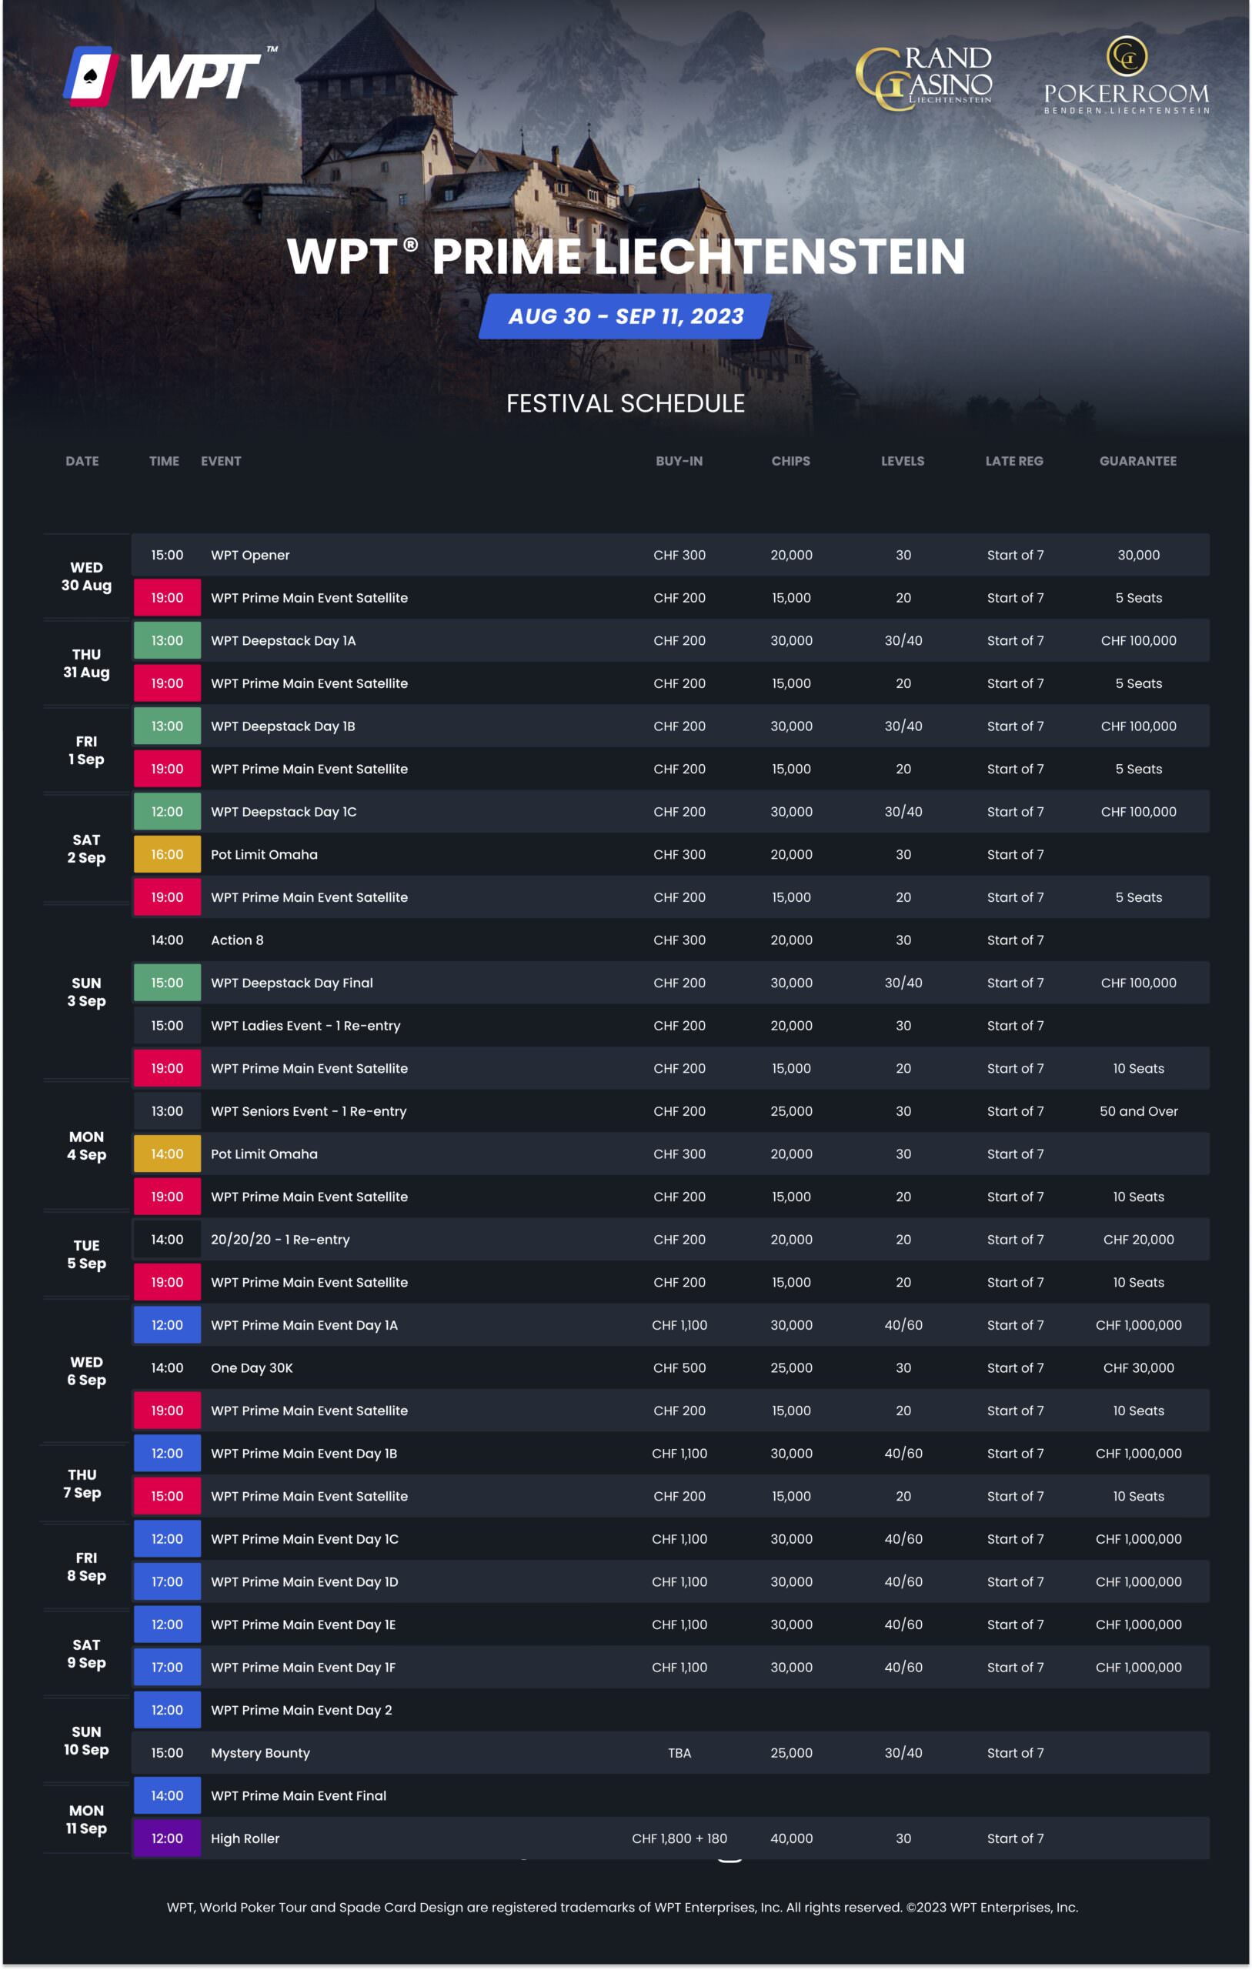The image size is (1252, 1970).
Task: Open the Mystery Bounty event
Action: [x=260, y=1753]
